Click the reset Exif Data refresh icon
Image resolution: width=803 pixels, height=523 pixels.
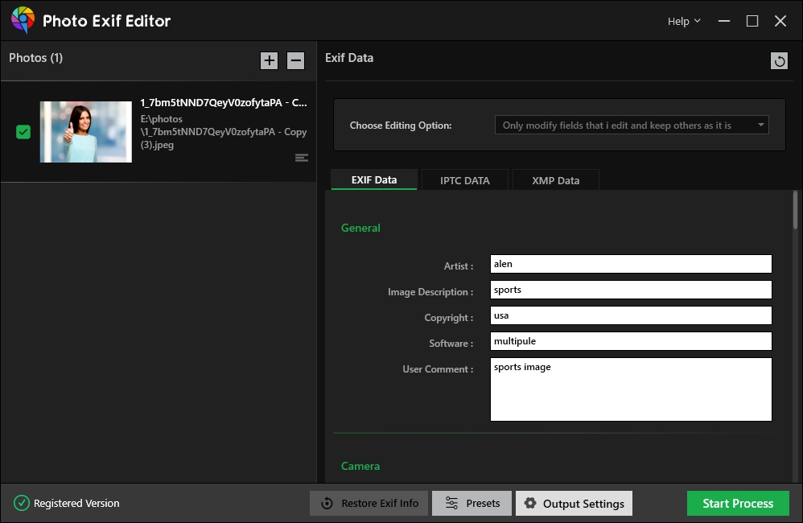point(780,61)
